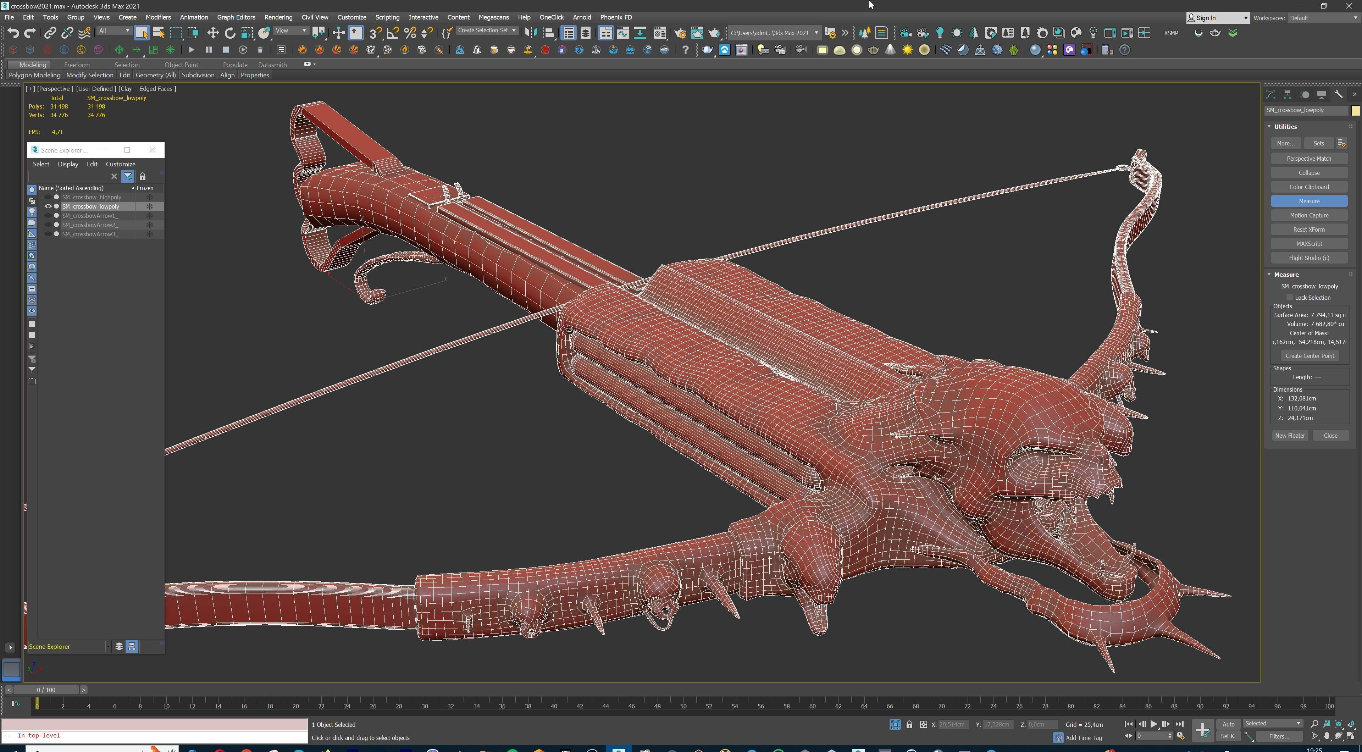
Task: Open Display menu in Scene Explorer
Action: [x=68, y=165]
